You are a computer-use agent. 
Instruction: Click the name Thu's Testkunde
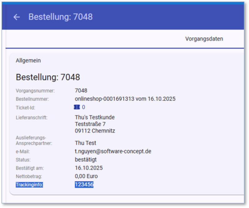click(95, 117)
